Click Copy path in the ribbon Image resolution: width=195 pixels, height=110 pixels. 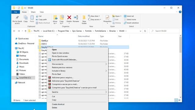pyautogui.click(x=41, y=20)
